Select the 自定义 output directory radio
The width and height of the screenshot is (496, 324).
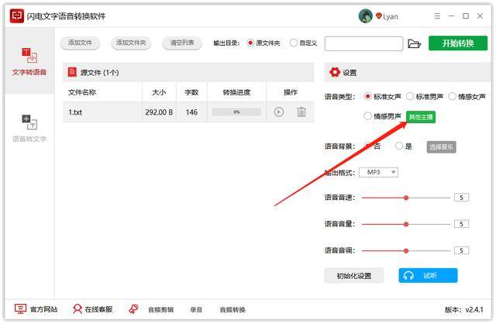(294, 43)
